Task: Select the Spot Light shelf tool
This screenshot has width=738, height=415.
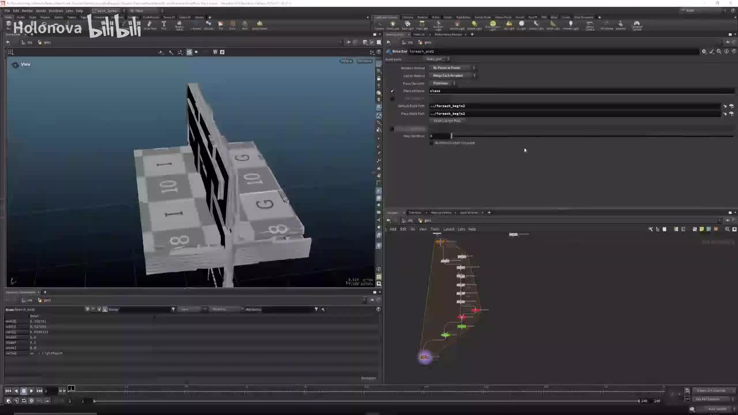Action: 408,25
